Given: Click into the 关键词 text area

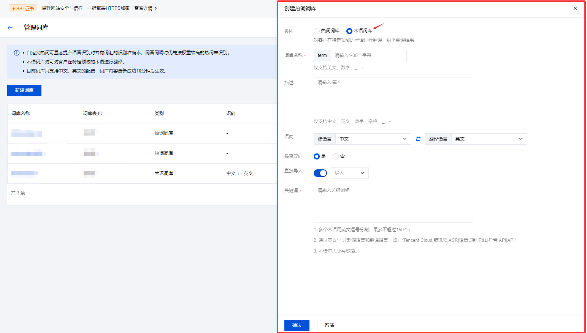Looking at the screenshot, I should (393, 204).
